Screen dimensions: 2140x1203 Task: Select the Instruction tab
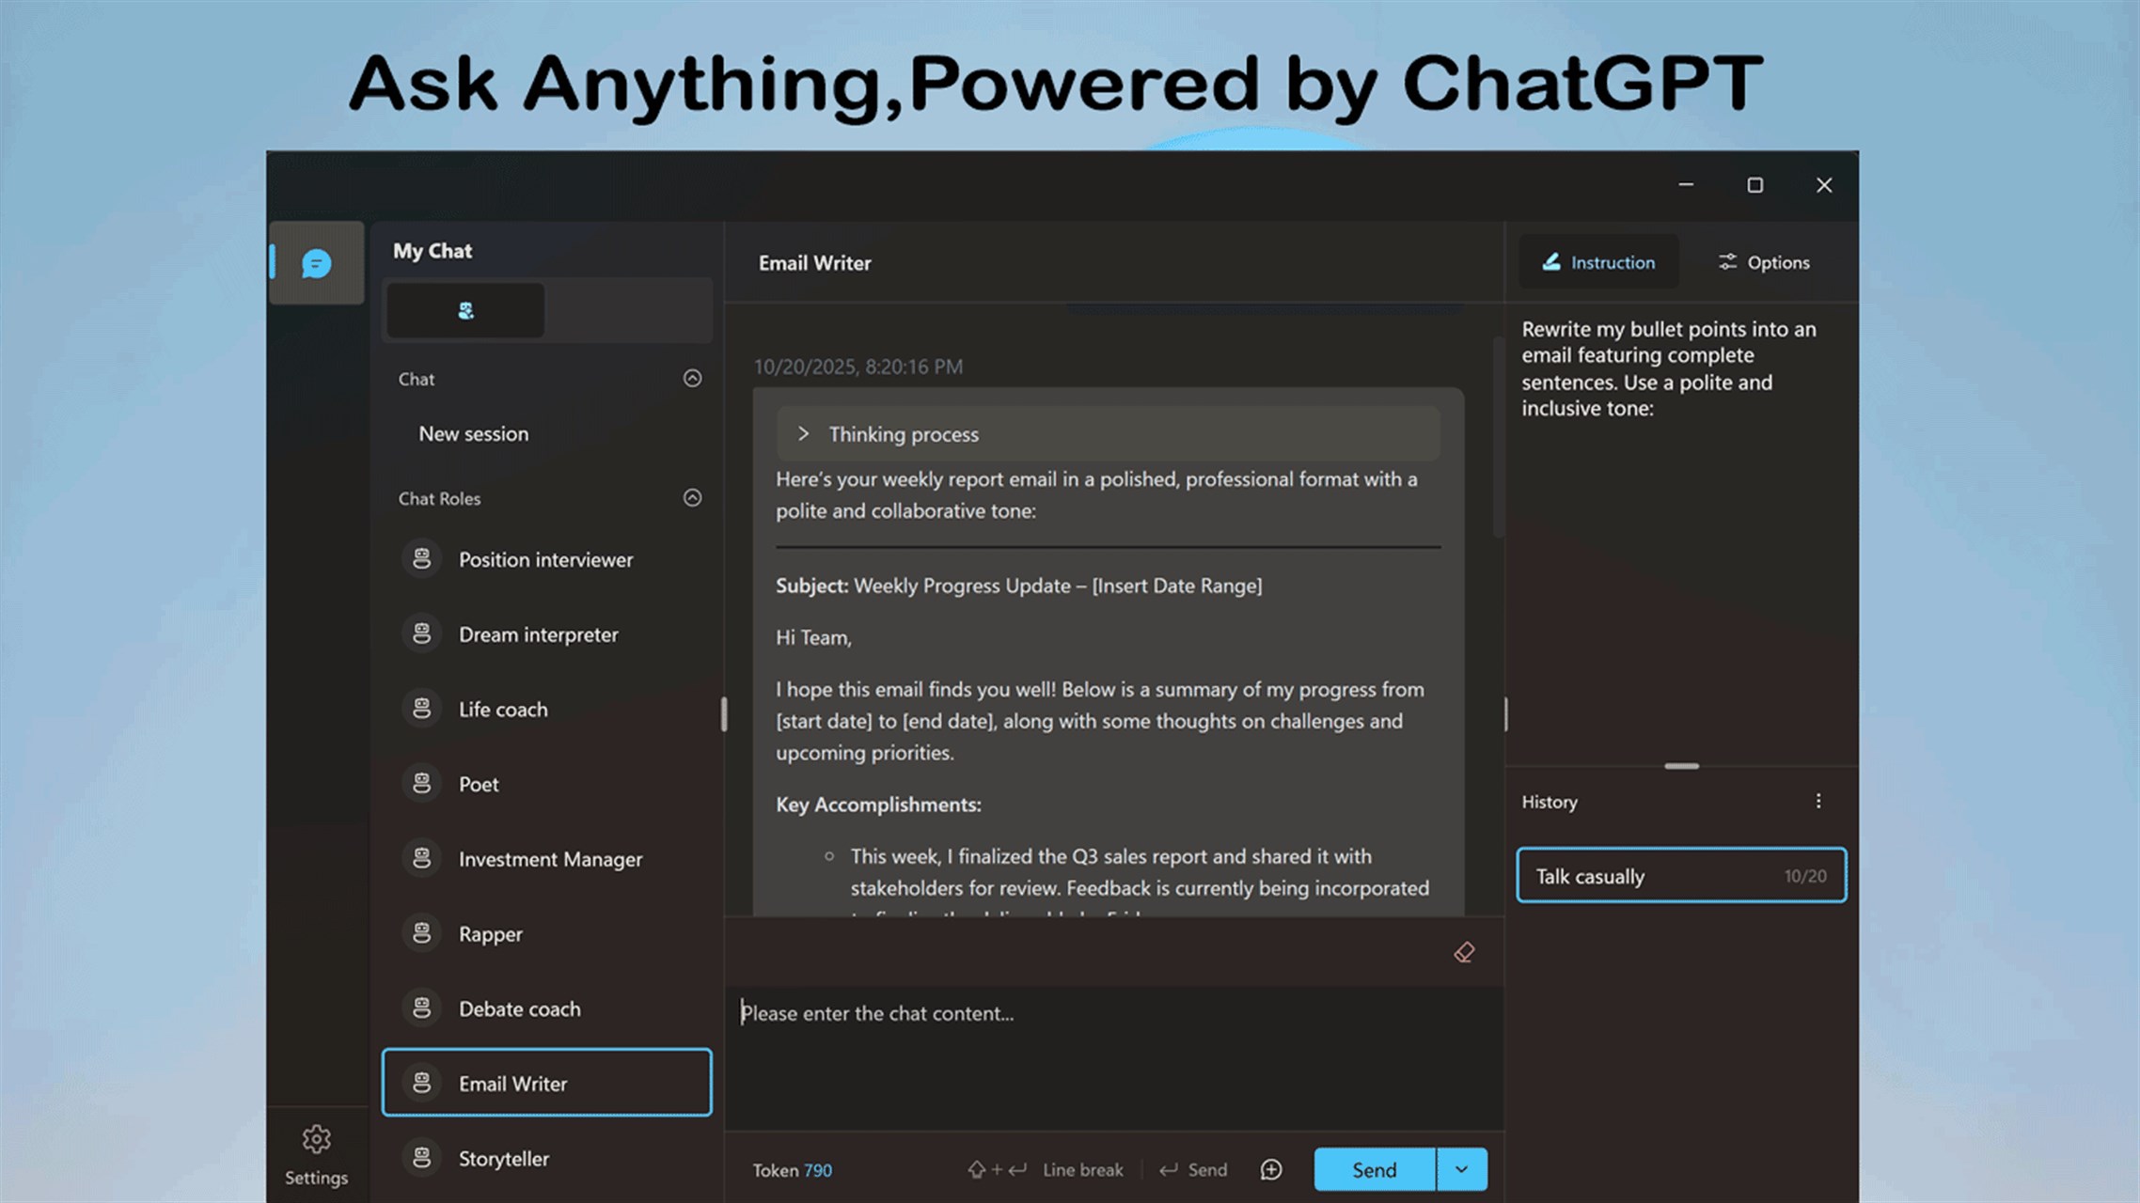[1598, 262]
